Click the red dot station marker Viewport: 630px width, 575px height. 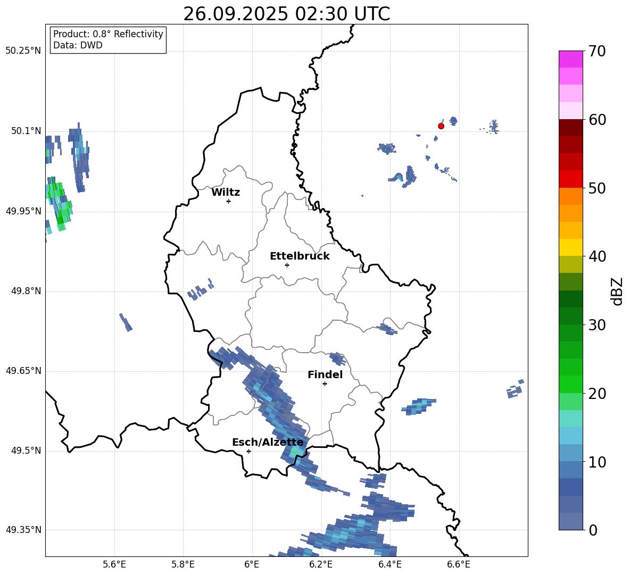pyautogui.click(x=441, y=126)
